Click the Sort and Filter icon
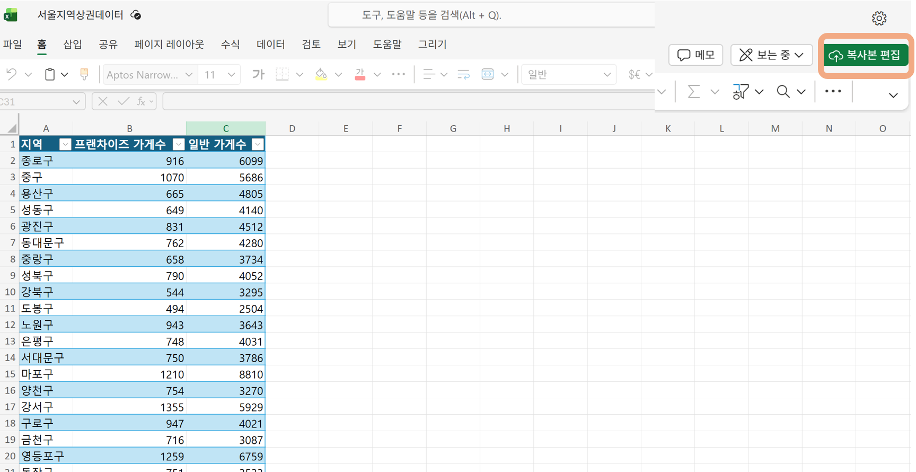The height and width of the screenshot is (472, 916). tap(740, 92)
